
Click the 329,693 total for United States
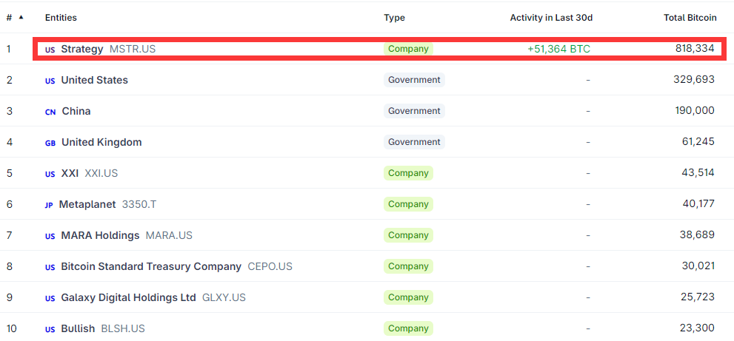pos(694,80)
